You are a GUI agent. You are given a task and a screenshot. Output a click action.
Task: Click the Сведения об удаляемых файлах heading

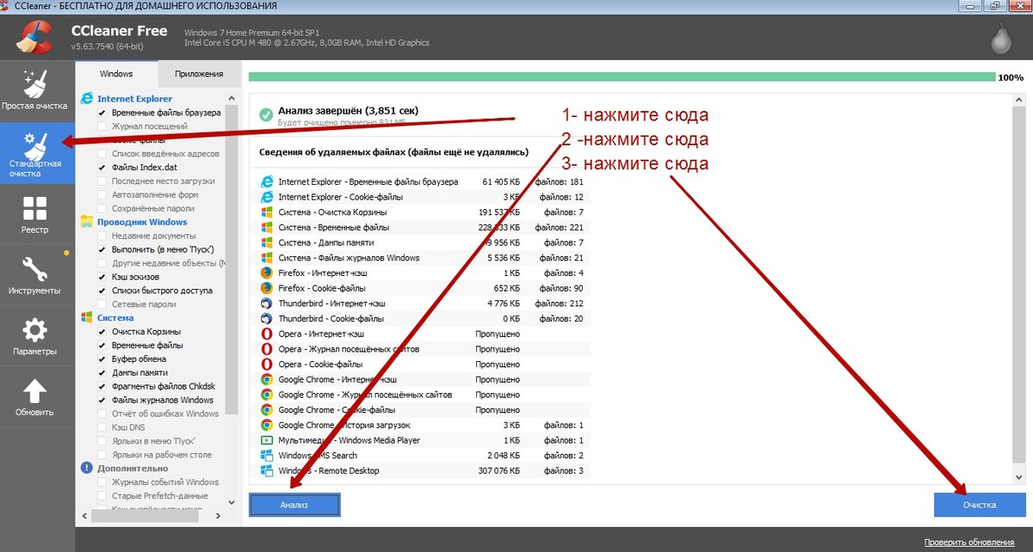393,151
